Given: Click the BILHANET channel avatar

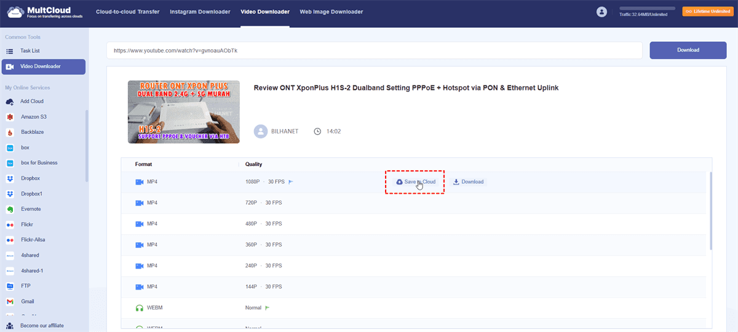Looking at the screenshot, I should point(261,131).
